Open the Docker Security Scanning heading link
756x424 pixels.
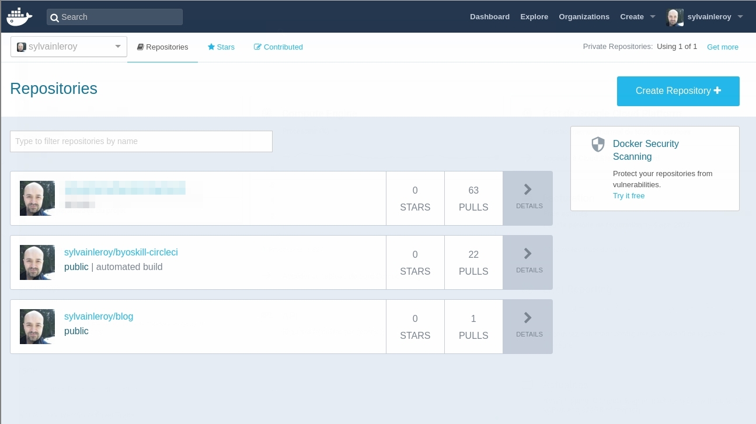[646, 150]
